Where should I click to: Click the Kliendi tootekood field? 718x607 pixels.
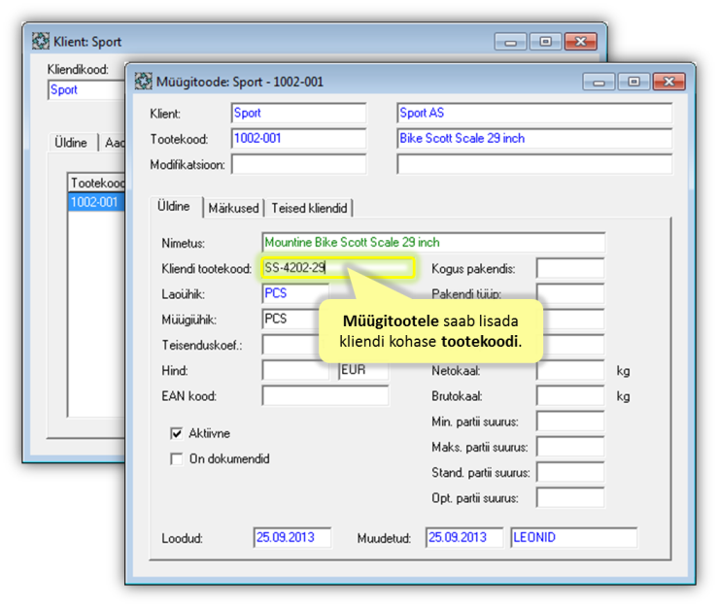click(x=338, y=268)
